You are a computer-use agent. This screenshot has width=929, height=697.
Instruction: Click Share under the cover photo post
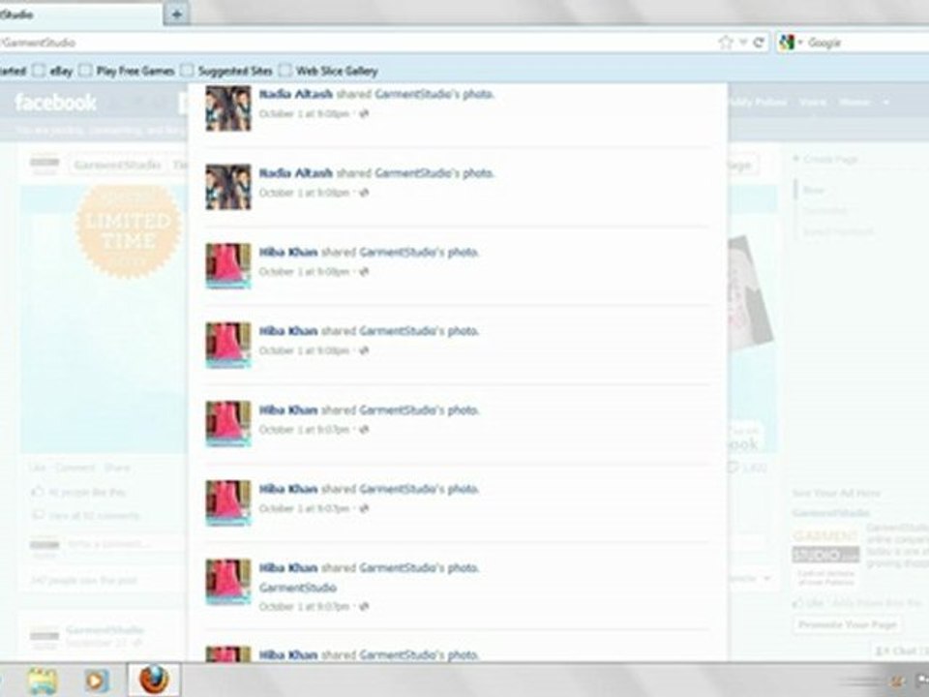click(x=117, y=468)
